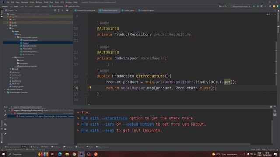Click Collapse All icon in Project toolbar
Image resolution: width=280 pixels, height=157 pixels.
click(x=63, y=10)
